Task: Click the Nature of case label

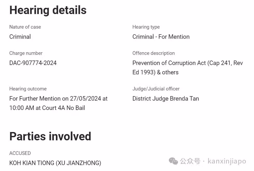Action: click(25, 27)
